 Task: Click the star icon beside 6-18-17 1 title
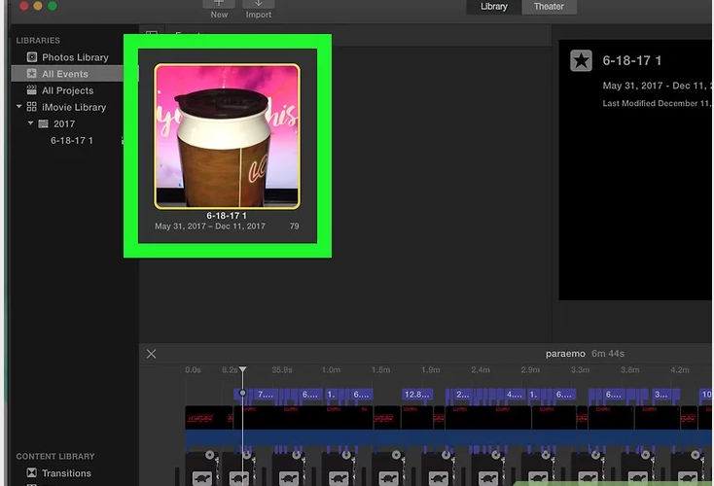click(581, 60)
